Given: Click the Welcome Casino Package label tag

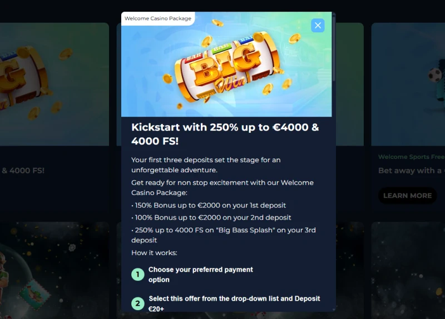Looking at the screenshot, I should pyautogui.click(x=158, y=18).
